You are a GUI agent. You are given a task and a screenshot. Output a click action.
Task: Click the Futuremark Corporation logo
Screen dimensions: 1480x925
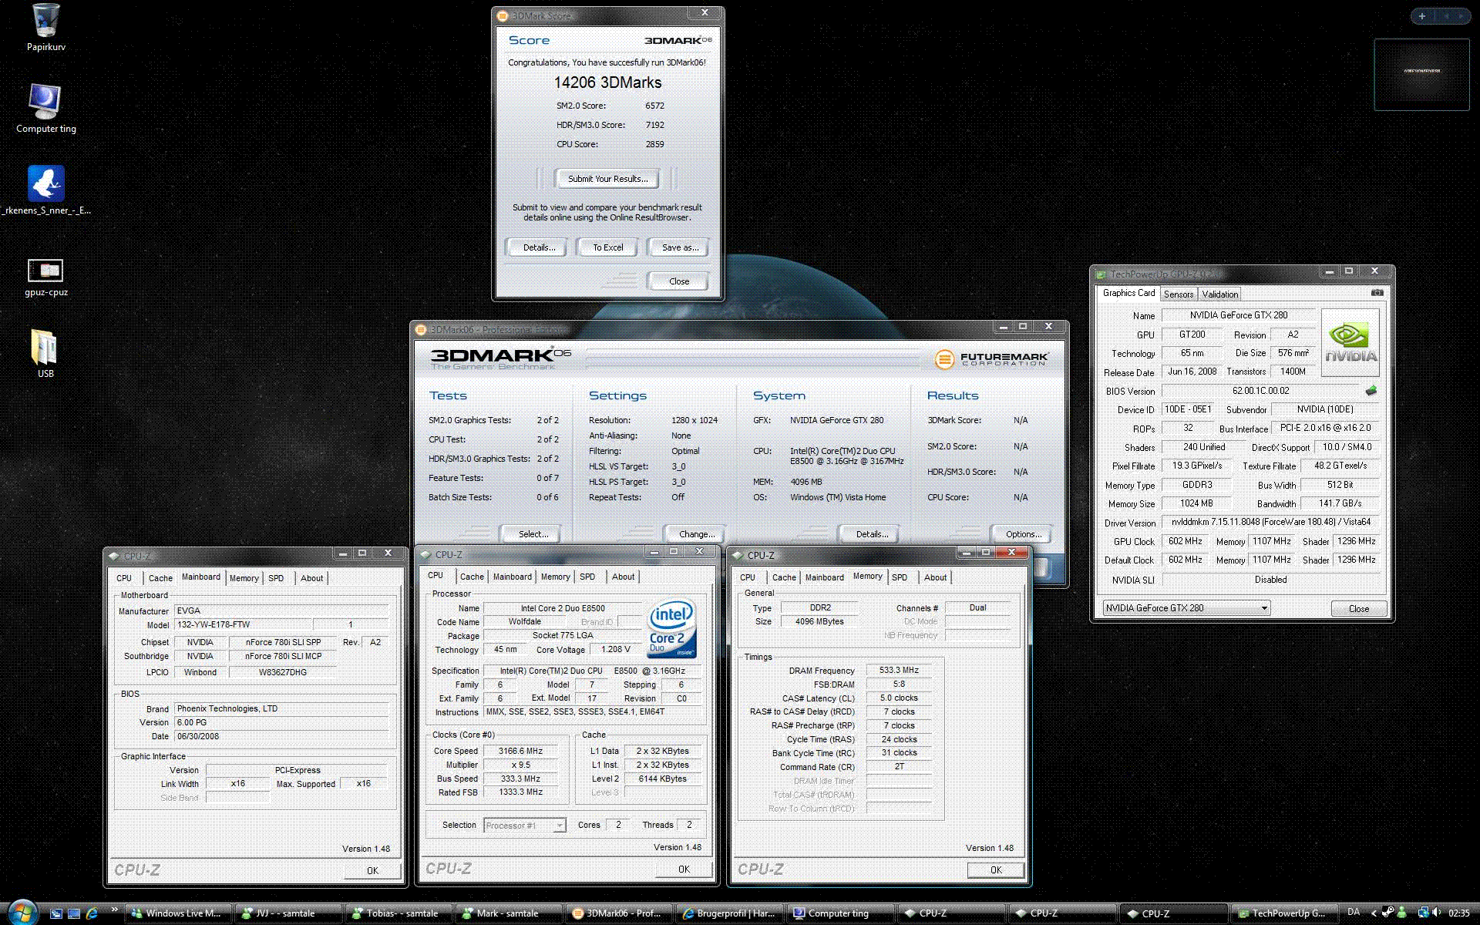tap(991, 359)
